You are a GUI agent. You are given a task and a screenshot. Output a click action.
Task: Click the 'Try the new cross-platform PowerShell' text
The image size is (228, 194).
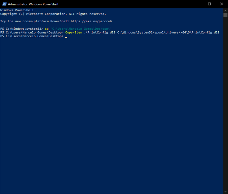35,21
